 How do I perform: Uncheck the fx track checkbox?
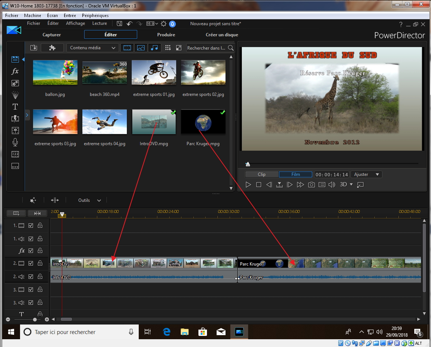31,251
